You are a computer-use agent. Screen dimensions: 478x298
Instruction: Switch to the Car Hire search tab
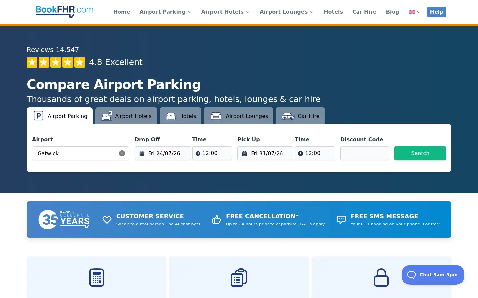click(x=300, y=116)
